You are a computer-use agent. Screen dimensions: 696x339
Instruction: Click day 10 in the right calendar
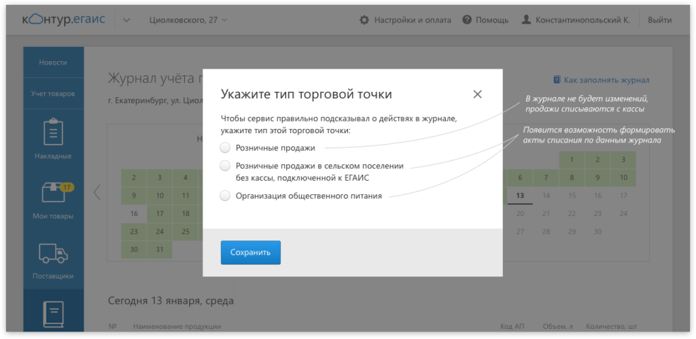[623, 177]
